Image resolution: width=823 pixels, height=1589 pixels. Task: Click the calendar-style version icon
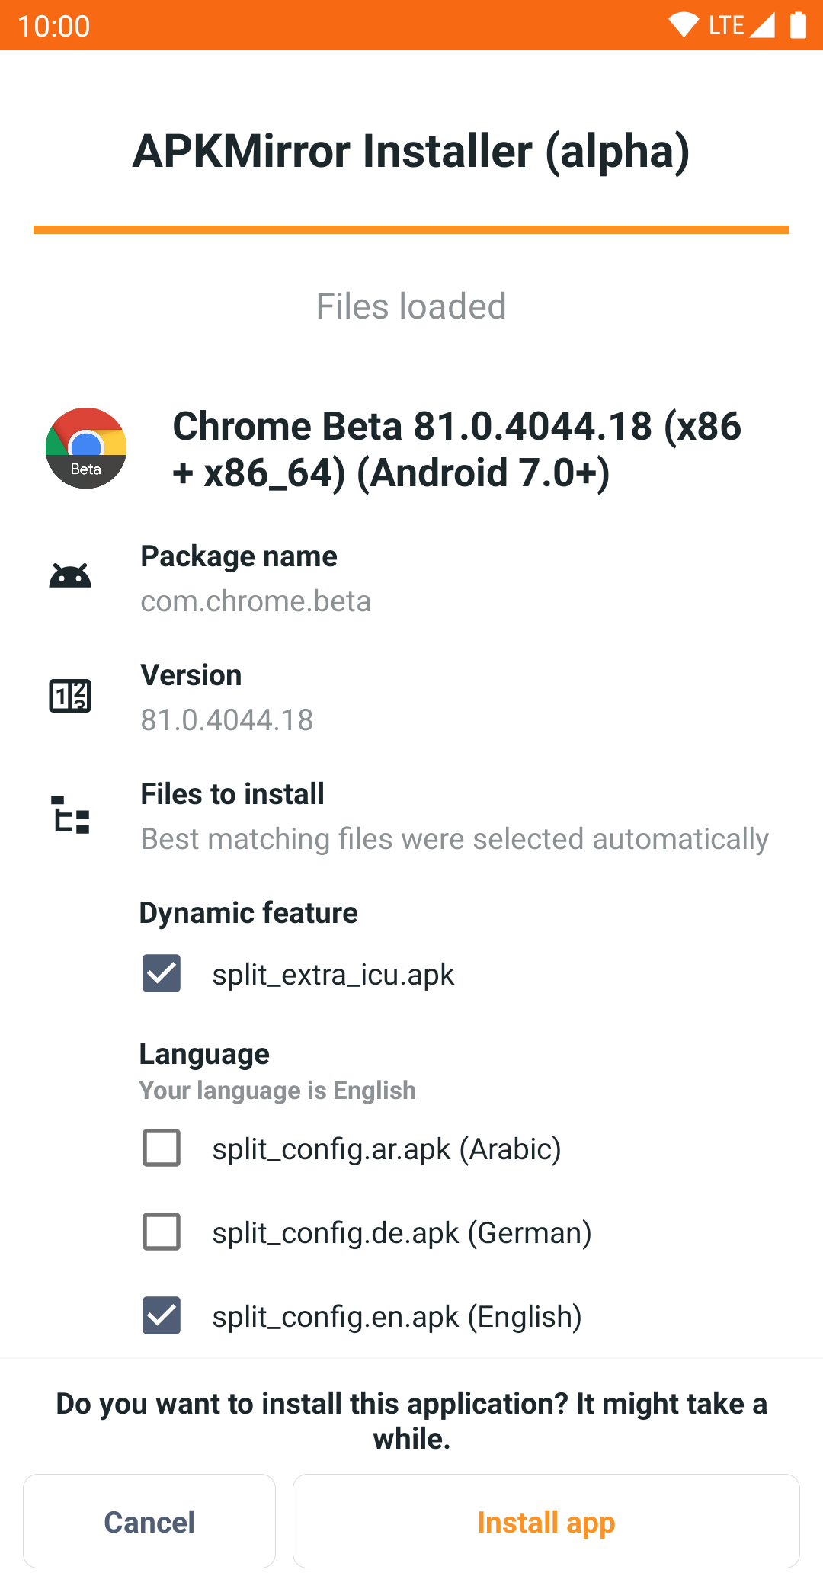70,696
